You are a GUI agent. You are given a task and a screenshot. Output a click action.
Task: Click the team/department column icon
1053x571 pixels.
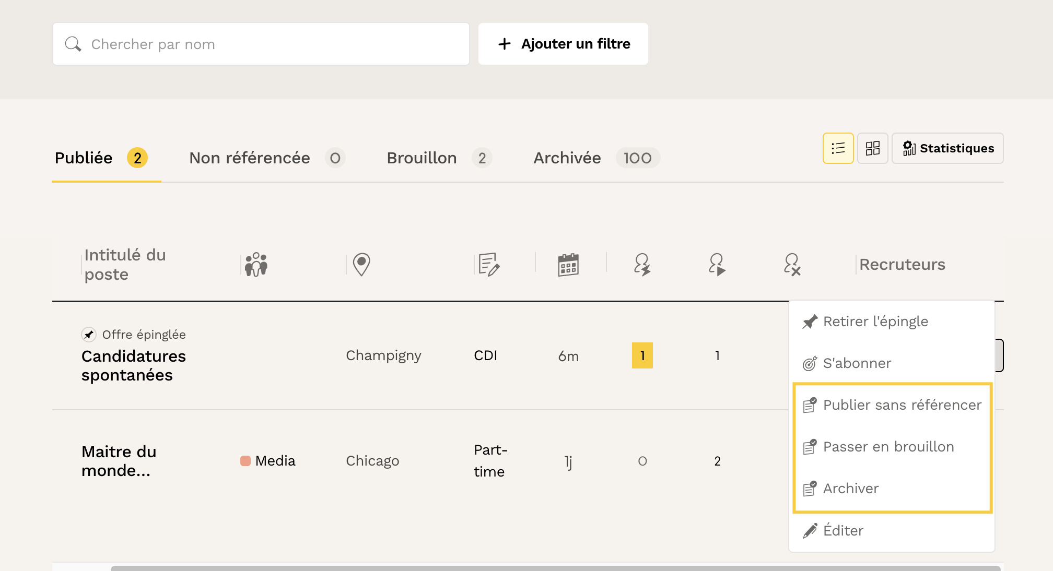tap(256, 265)
